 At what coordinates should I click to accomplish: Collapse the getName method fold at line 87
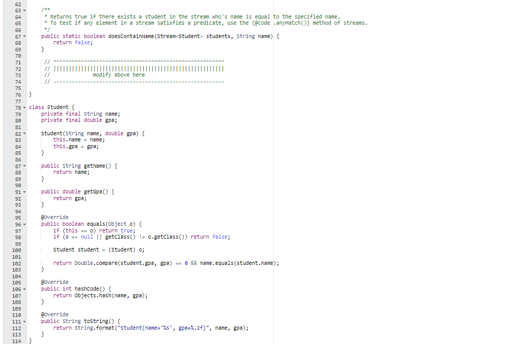[24, 166]
